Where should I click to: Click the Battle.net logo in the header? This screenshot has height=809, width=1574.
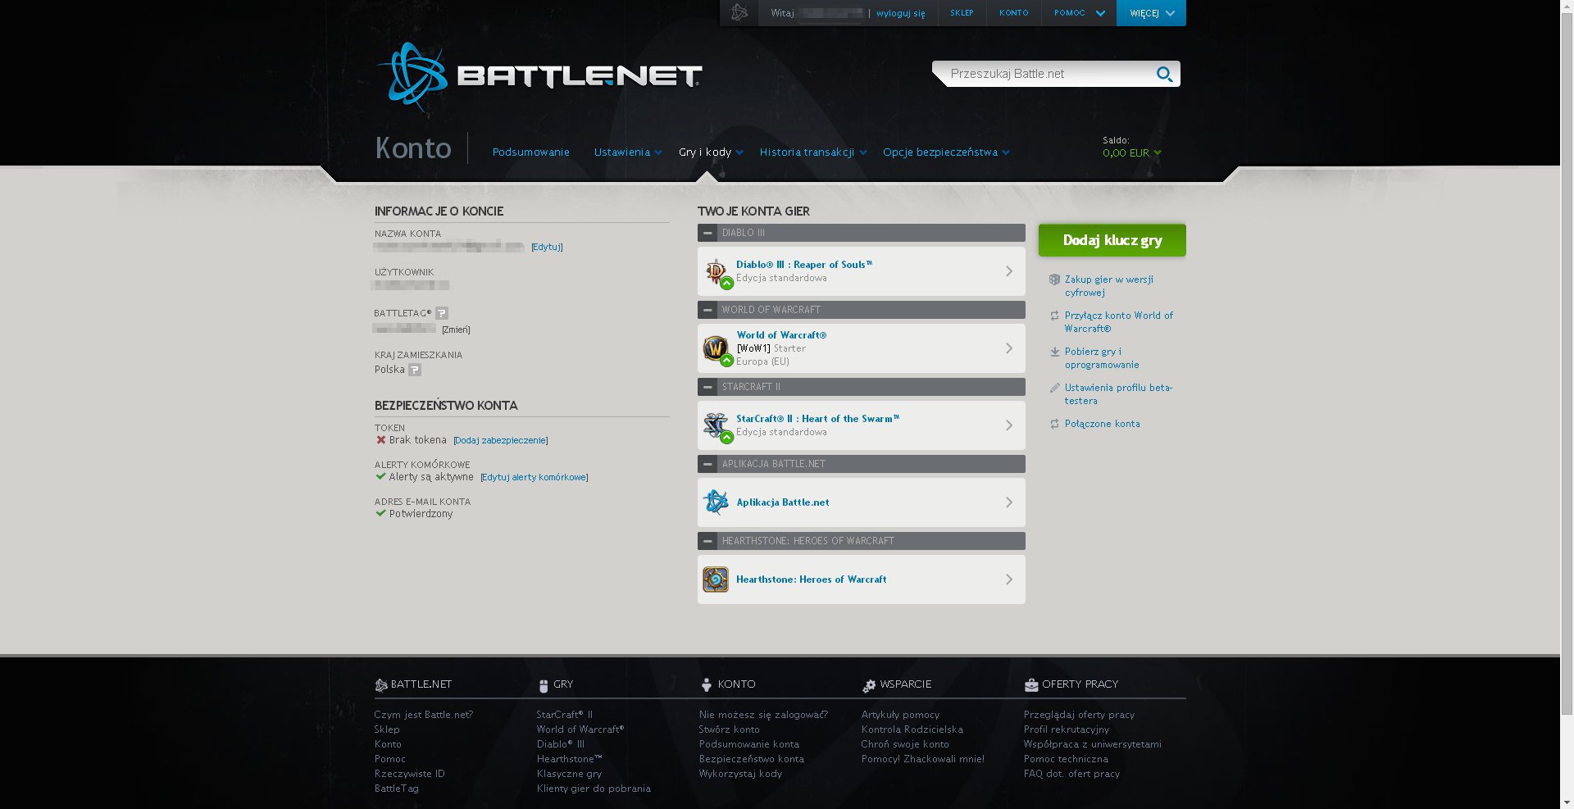click(539, 77)
